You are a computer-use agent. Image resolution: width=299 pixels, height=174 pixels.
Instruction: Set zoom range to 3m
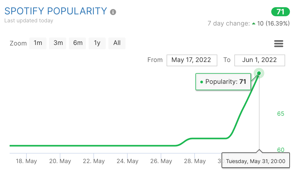pos(58,43)
